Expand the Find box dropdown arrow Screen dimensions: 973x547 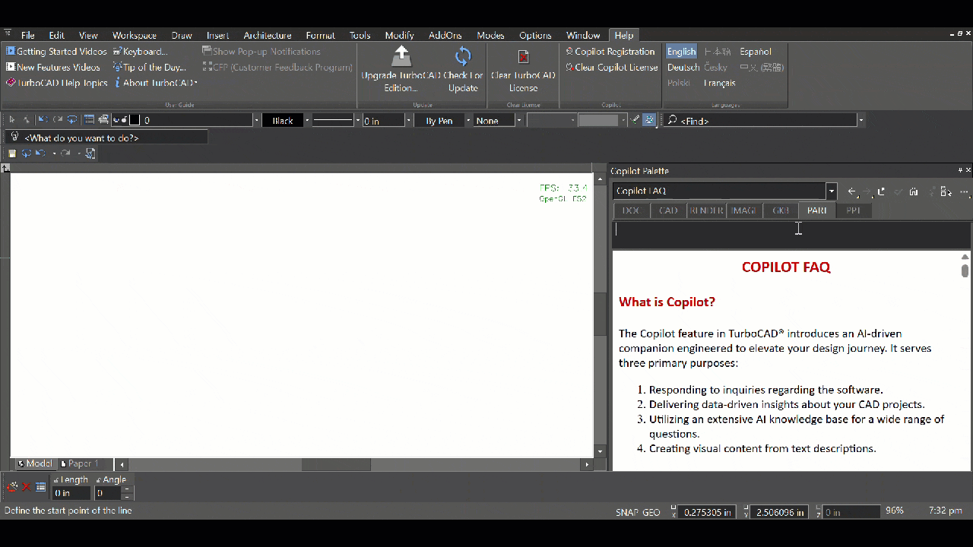click(860, 120)
